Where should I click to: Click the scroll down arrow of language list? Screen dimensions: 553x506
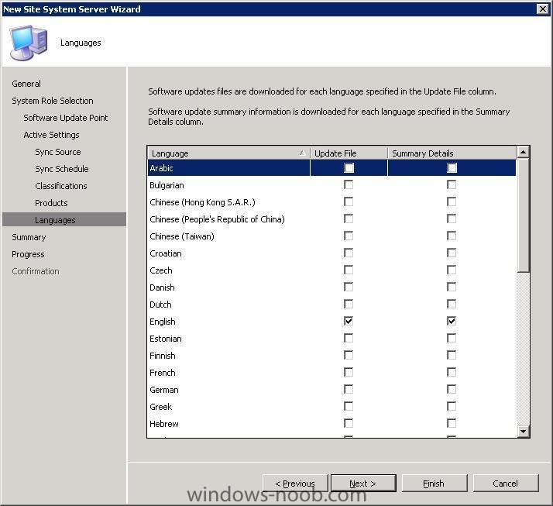[523, 431]
